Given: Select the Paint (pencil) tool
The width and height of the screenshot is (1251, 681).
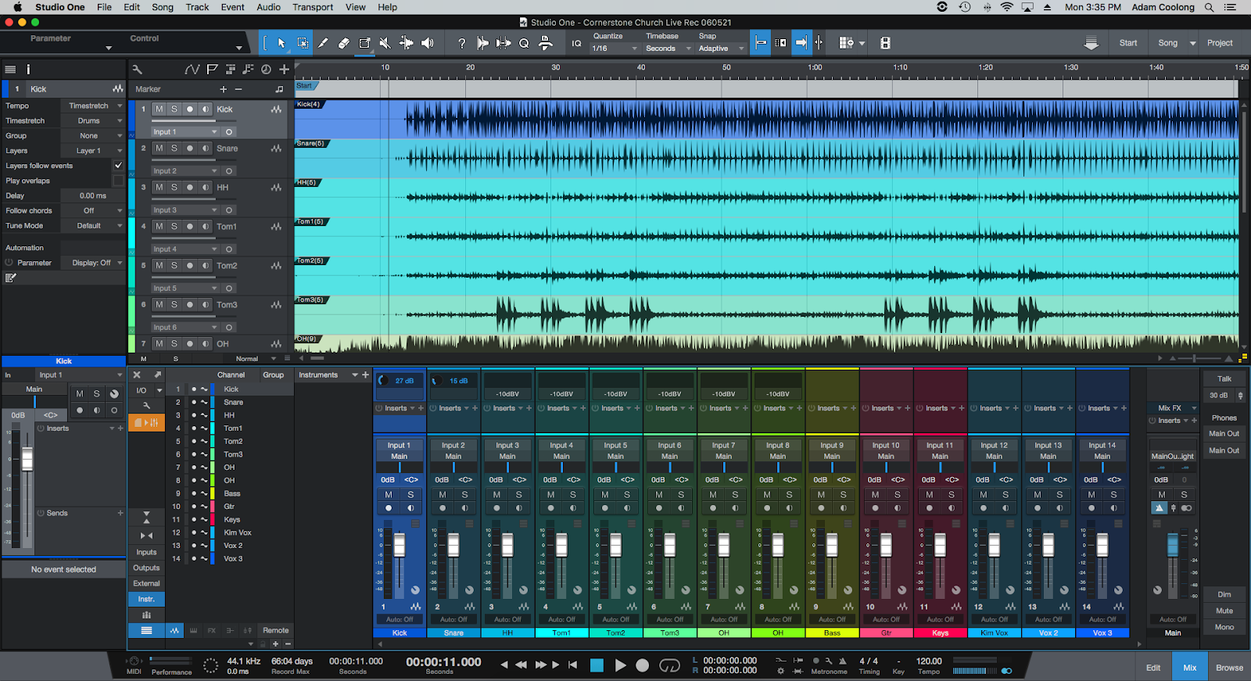Looking at the screenshot, I should (x=323, y=43).
